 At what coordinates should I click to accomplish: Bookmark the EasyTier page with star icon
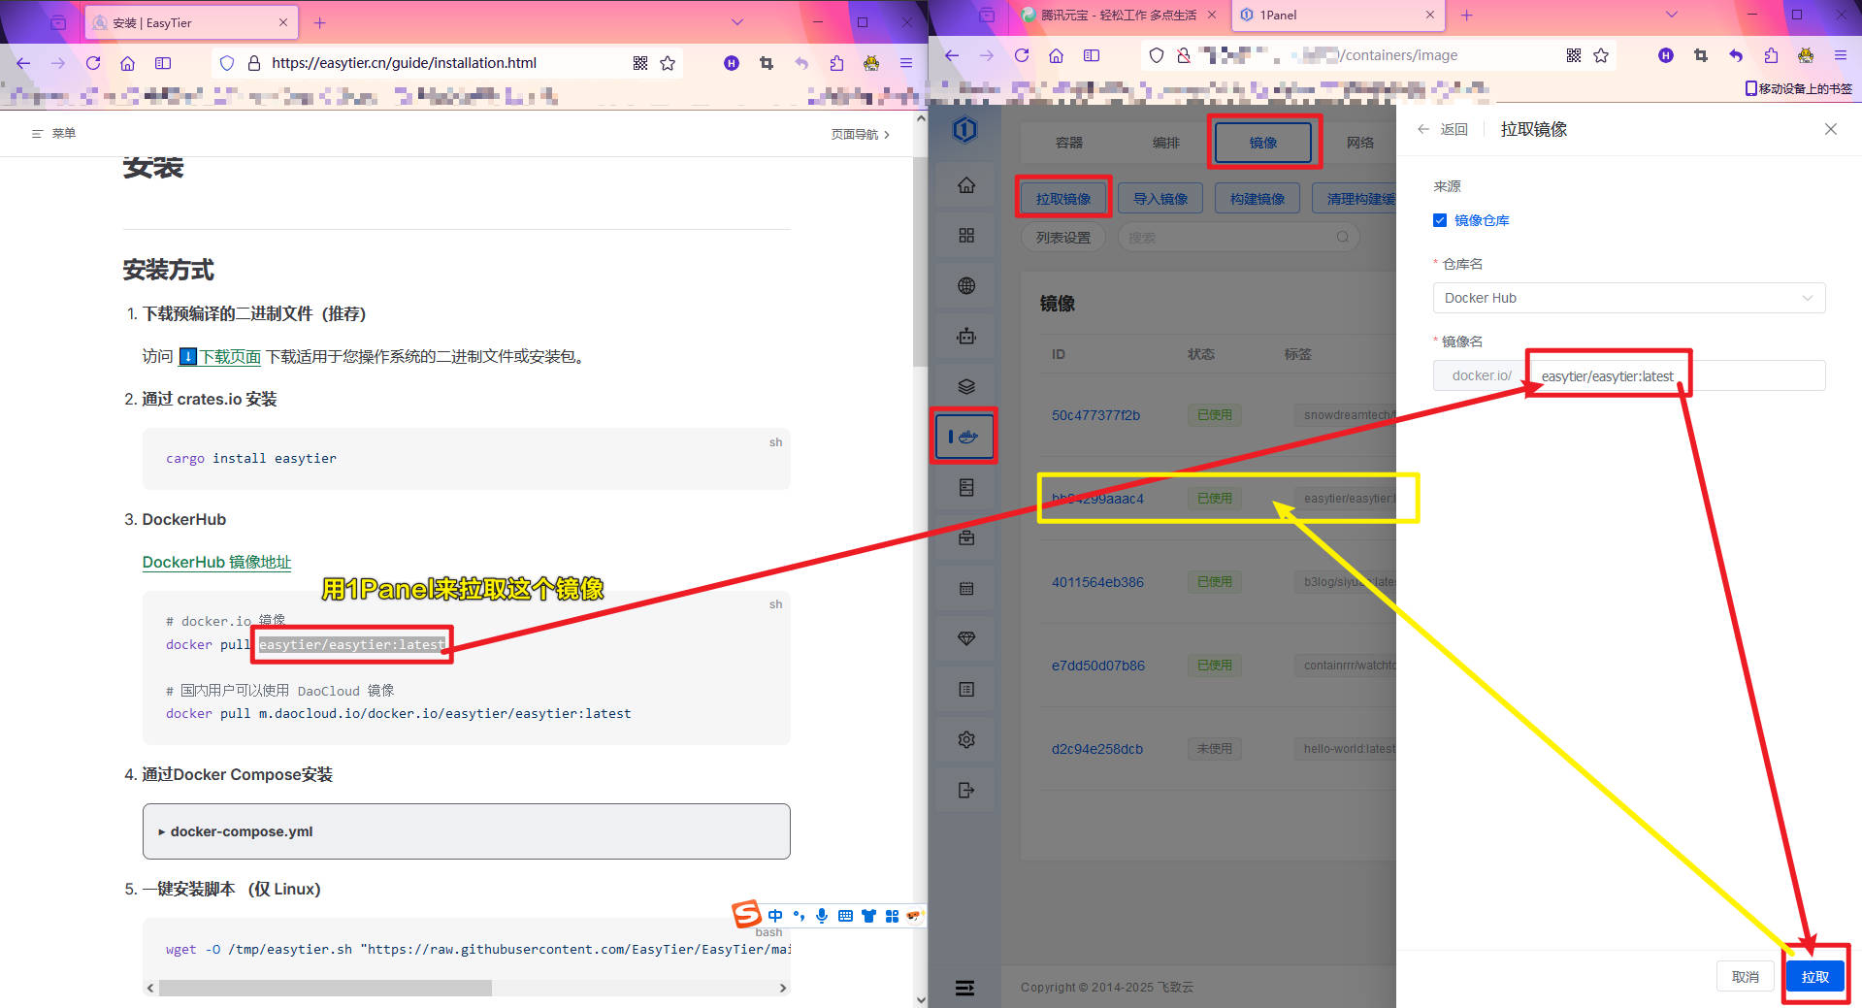point(668,63)
